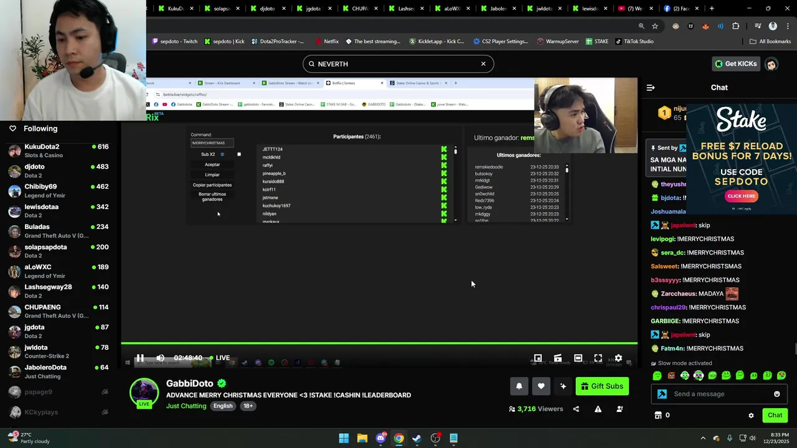Open the profile avatar menu on Kick
The width and height of the screenshot is (797, 448).
coord(771,64)
